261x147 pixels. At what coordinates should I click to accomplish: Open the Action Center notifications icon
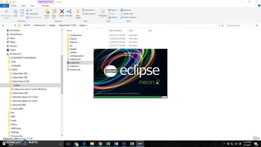pyautogui.click(x=256, y=144)
